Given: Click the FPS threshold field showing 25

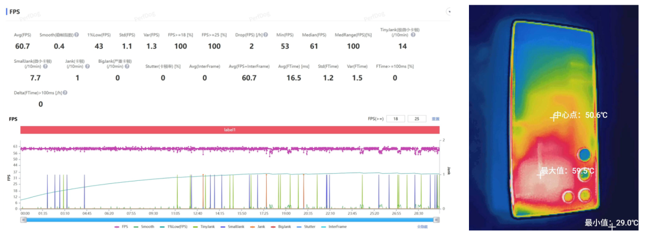Looking at the screenshot, I should click(x=416, y=119).
